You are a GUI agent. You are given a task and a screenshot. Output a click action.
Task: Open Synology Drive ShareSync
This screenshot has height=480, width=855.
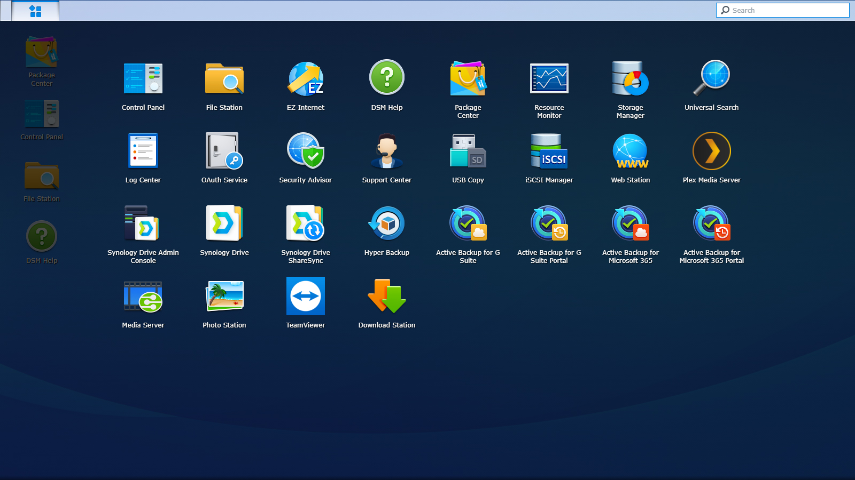[x=306, y=235]
